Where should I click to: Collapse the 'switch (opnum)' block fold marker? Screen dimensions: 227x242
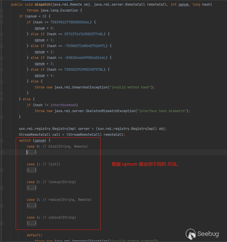coord(1,141)
